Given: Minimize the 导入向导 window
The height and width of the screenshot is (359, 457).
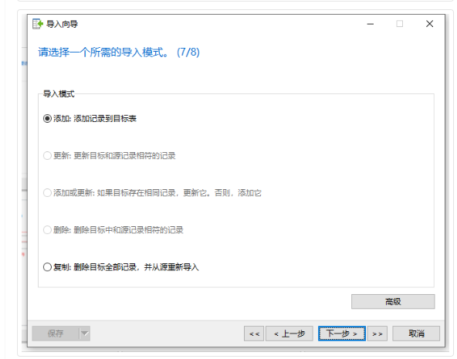Looking at the screenshot, I should [x=370, y=24].
